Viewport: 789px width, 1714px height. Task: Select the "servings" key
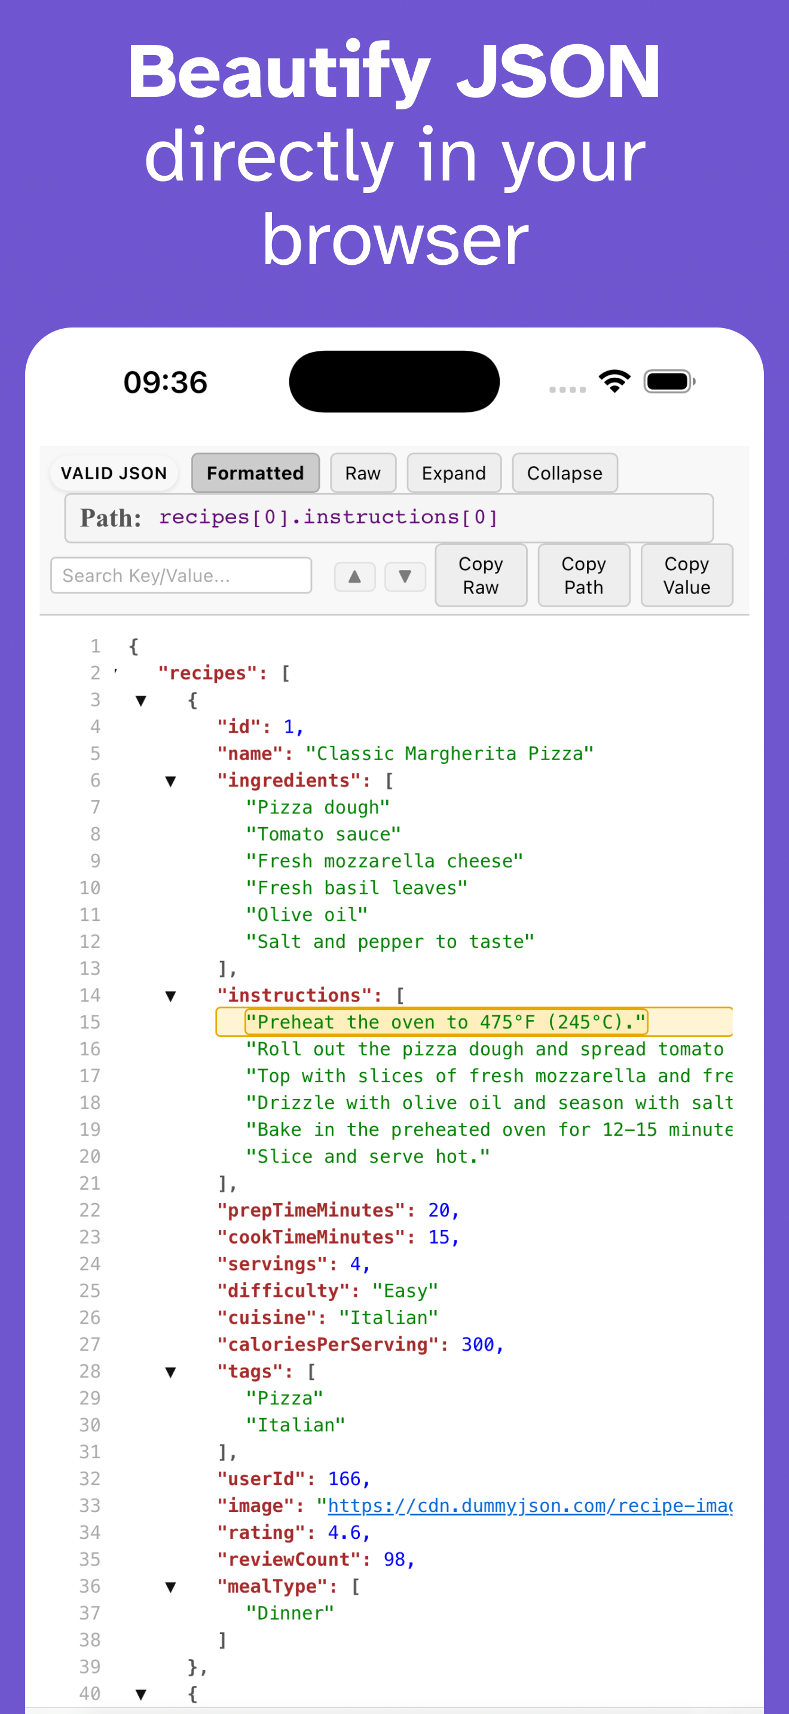272,1264
